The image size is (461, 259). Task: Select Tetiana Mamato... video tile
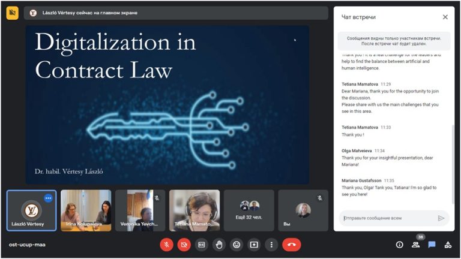click(x=194, y=210)
